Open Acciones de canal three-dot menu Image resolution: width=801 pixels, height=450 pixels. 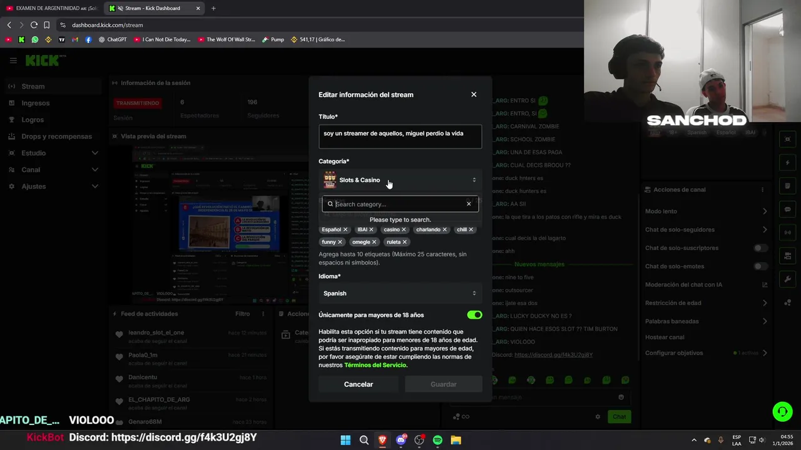click(x=762, y=189)
